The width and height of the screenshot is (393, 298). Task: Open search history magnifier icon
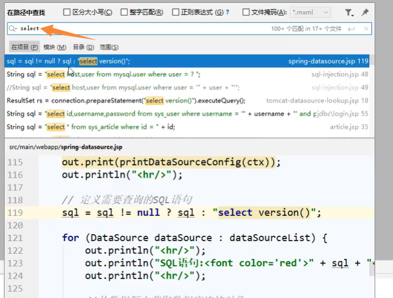13,28
